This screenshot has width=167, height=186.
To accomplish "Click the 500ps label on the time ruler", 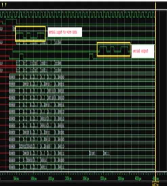I will (x=16, y=179).
